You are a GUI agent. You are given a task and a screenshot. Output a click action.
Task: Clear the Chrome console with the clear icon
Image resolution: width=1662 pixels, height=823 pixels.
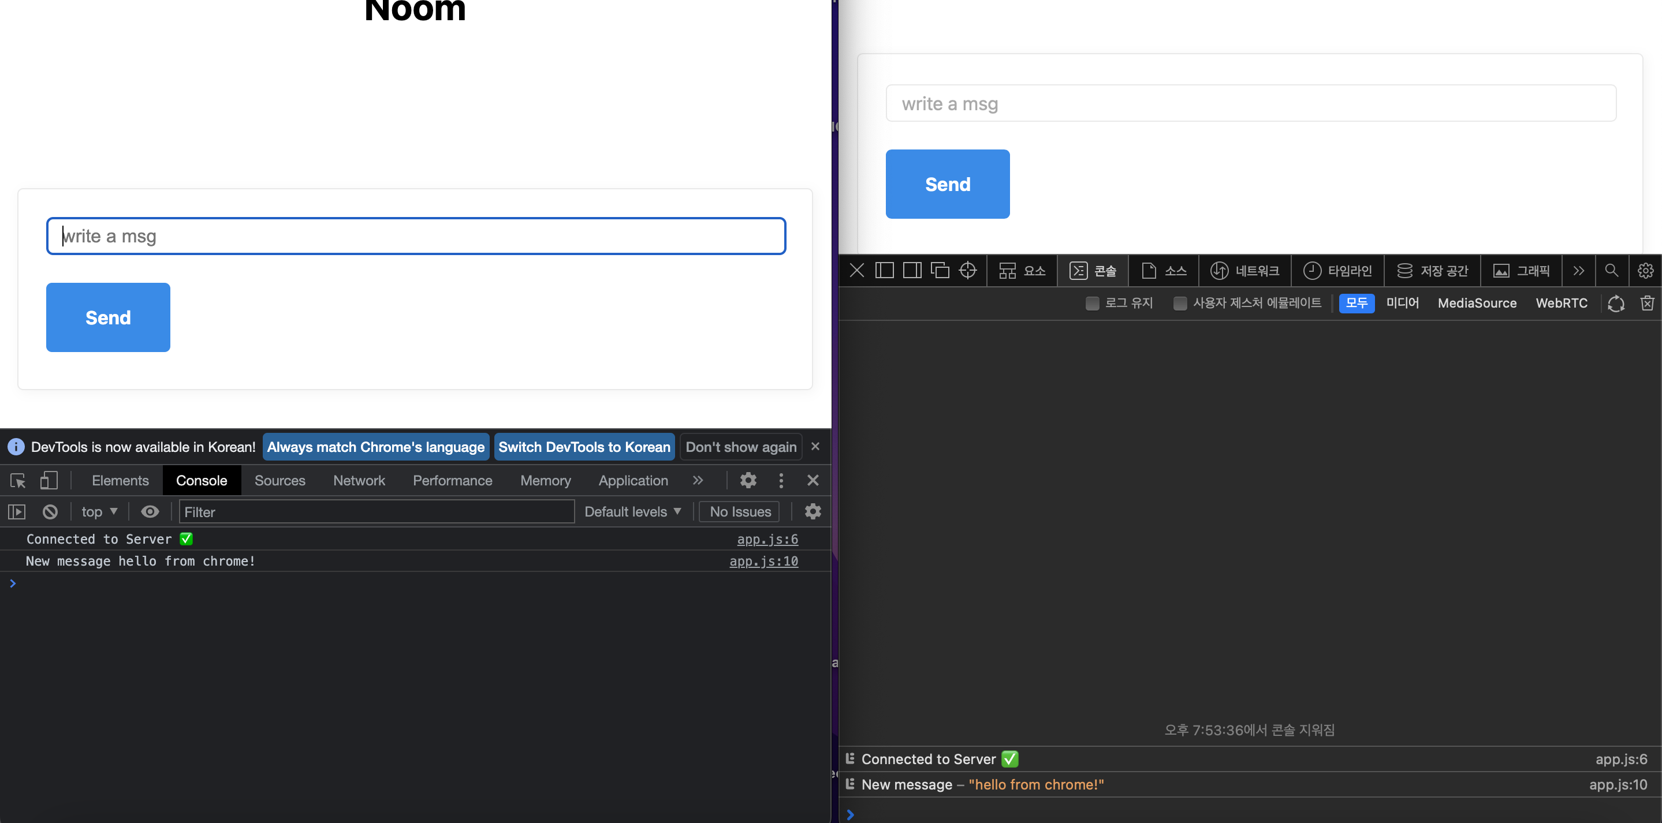click(50, 512)
